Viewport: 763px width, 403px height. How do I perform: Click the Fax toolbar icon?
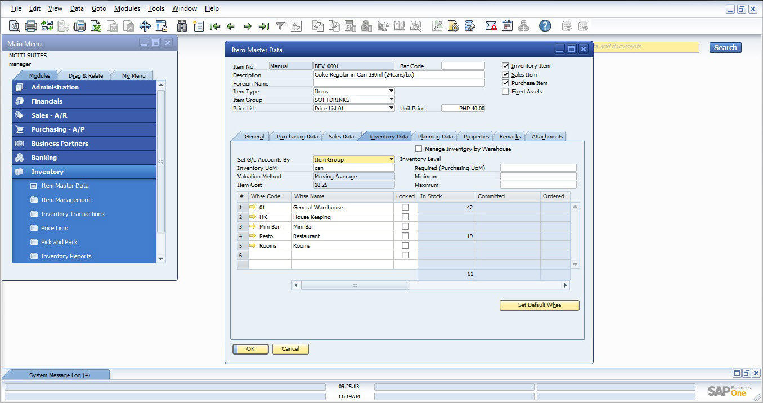tap(80, 26)
